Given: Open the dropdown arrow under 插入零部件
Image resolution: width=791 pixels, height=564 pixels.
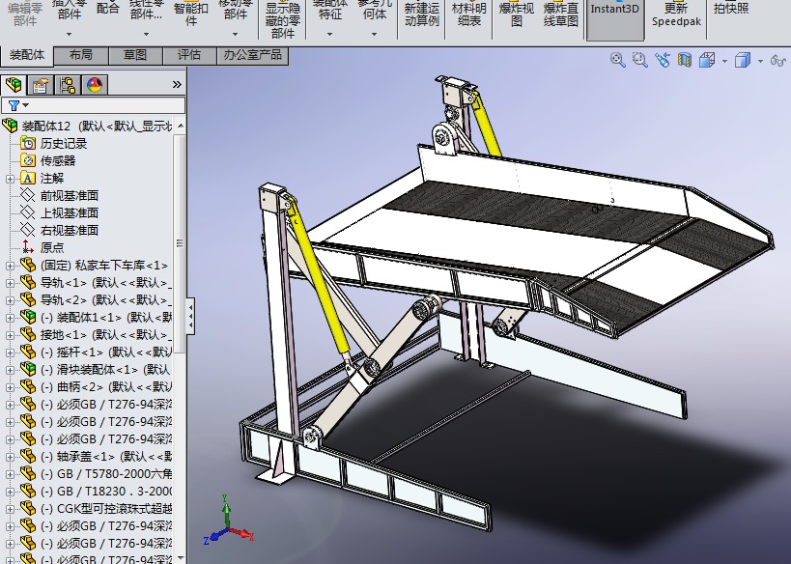Looking at the screenshot, I should (70, 35).
